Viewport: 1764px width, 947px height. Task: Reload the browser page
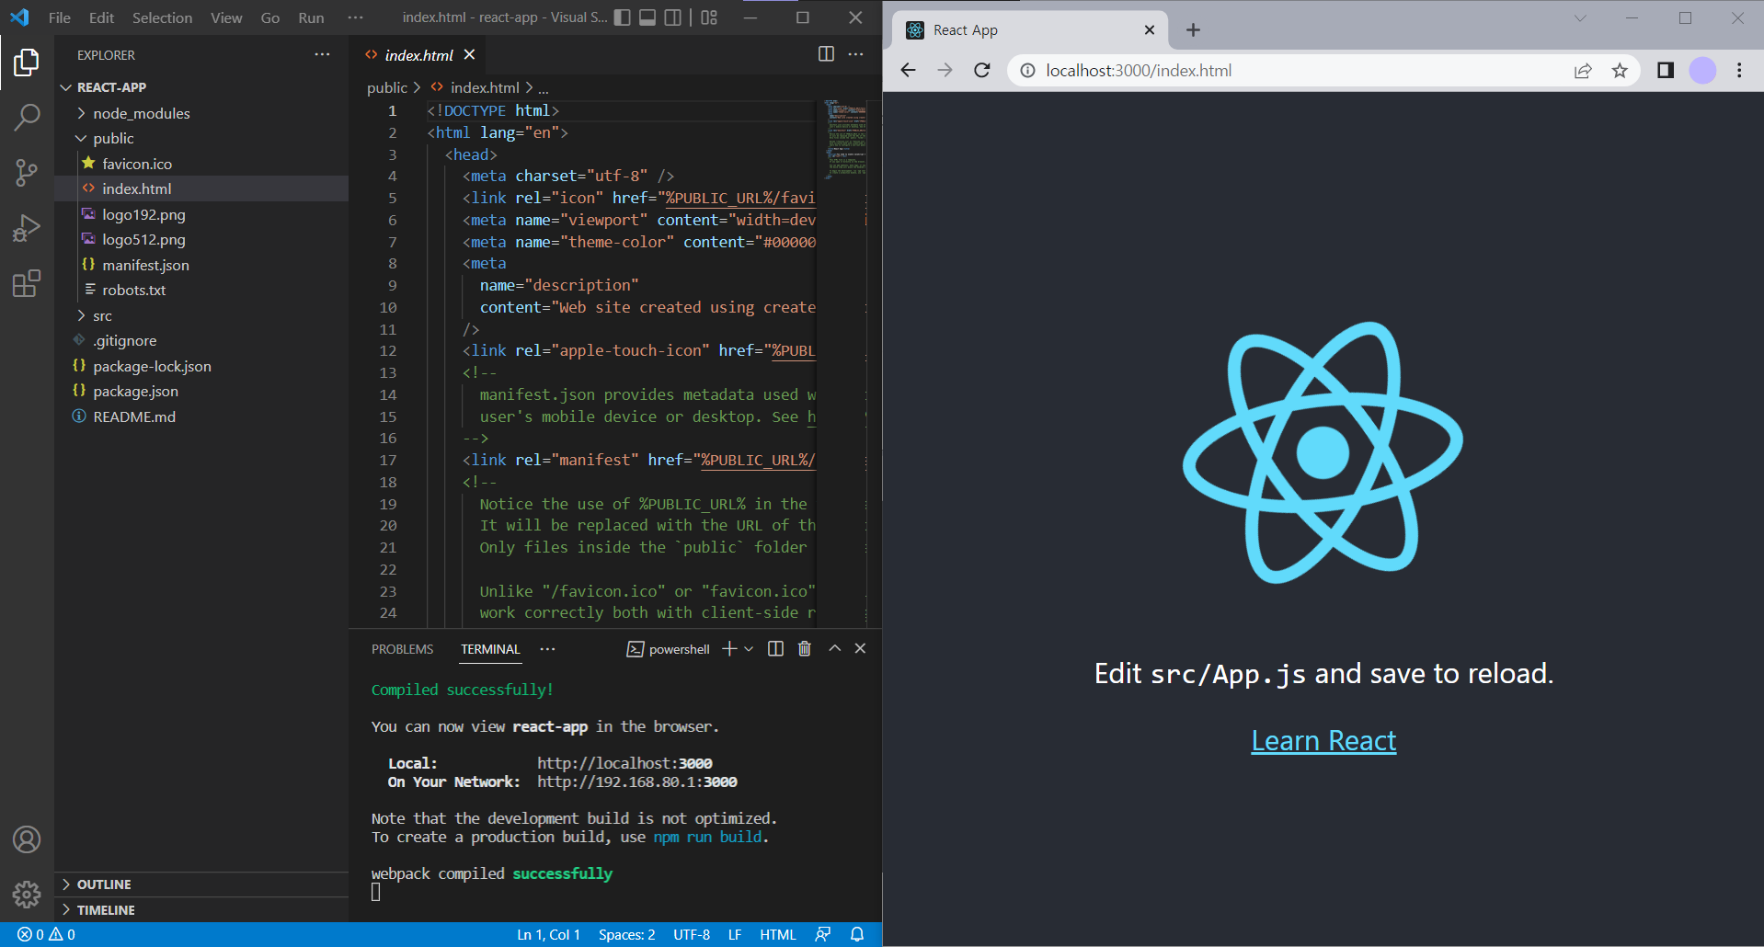tap(982, 70)
